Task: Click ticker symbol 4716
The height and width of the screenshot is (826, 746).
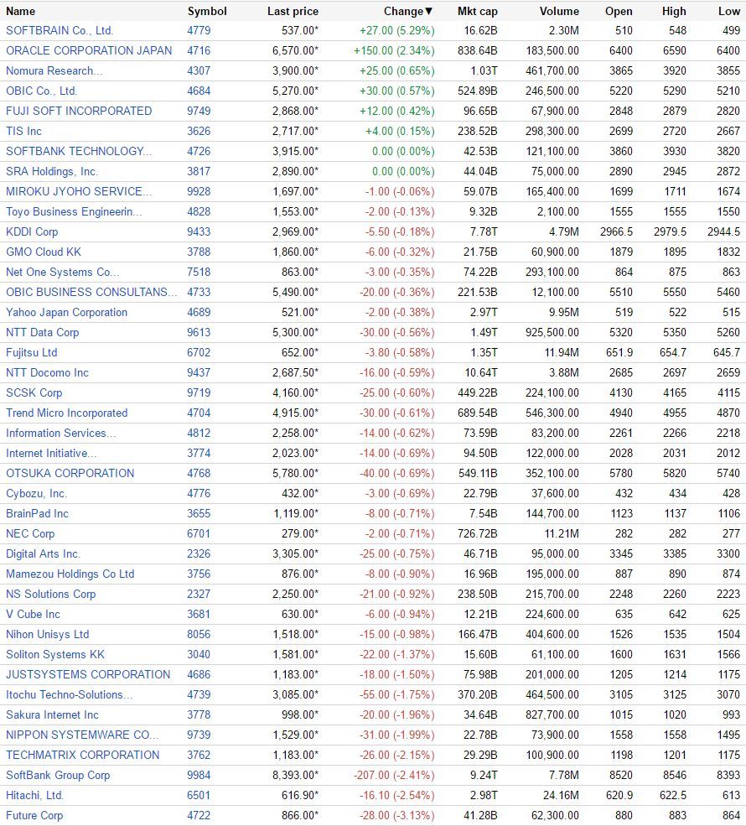Action: 199,50
